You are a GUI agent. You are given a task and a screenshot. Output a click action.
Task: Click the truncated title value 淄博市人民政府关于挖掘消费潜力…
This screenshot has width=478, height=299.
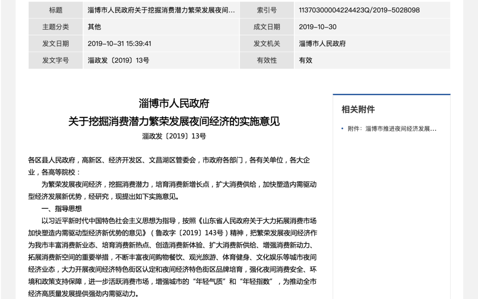pyautogui.click(x=161, y=10)
